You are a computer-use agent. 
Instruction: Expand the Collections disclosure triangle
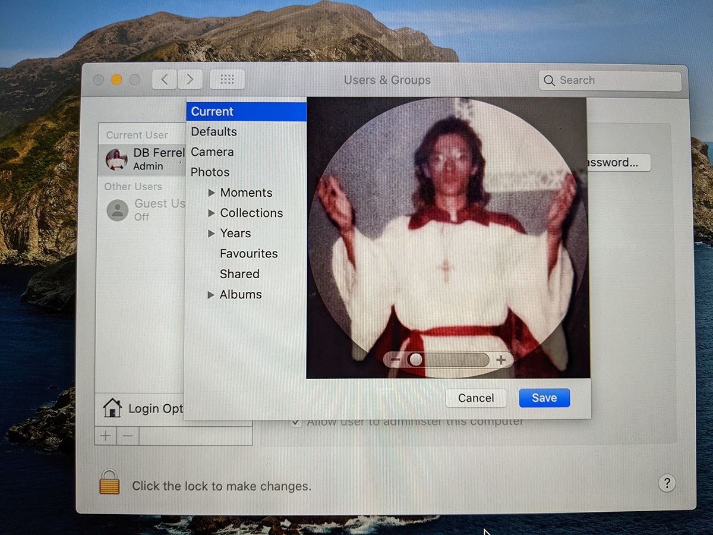coord(211,213)
